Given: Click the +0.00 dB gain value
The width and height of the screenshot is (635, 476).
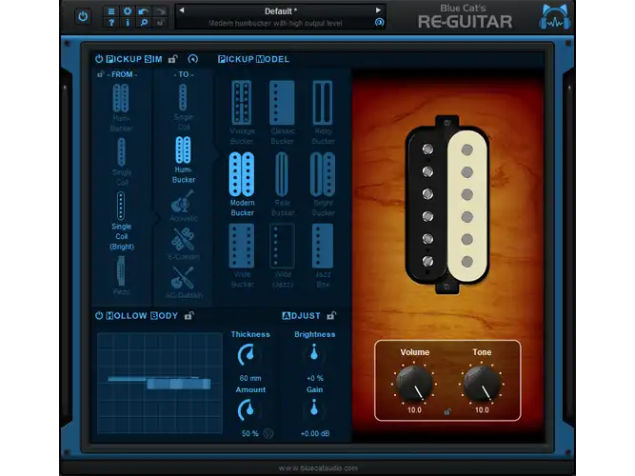Looking at the screenshot, I should pyautogui.click(x=315, y=433).
